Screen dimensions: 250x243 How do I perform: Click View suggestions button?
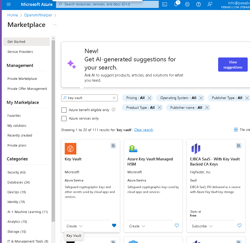tap(233, 64)
